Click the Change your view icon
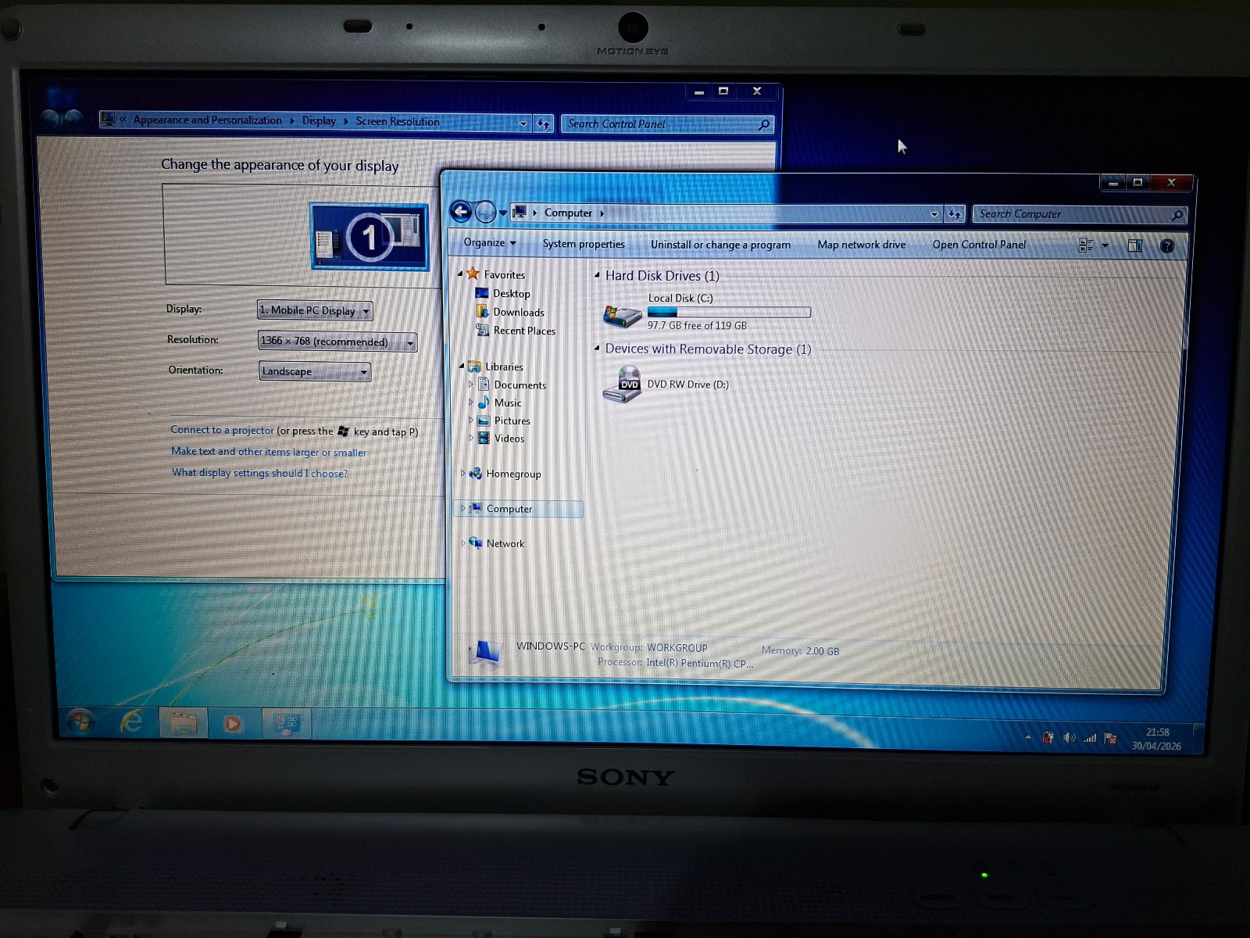 (1086, 245)
